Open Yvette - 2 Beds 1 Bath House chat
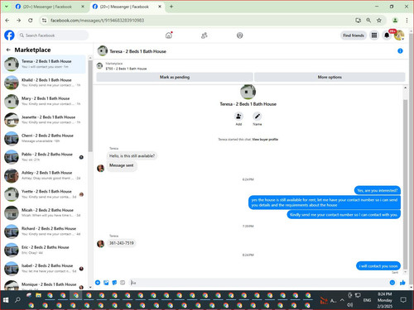Screen dimensions: 414x310 point(44,194)
